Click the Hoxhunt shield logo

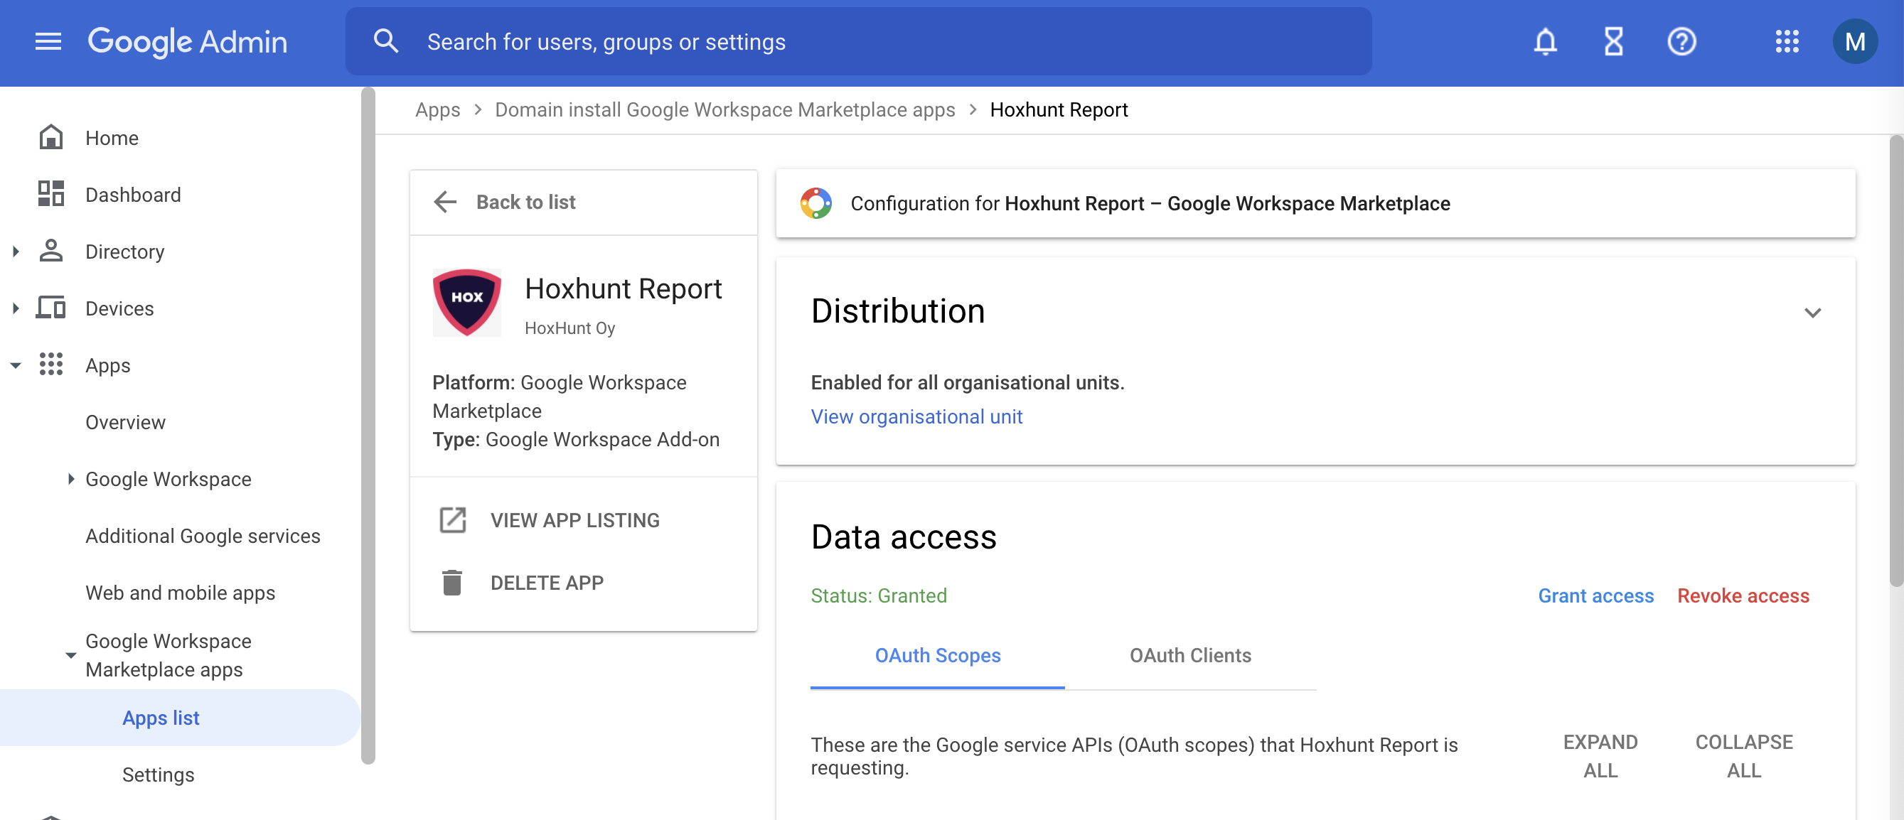point(466,302)
